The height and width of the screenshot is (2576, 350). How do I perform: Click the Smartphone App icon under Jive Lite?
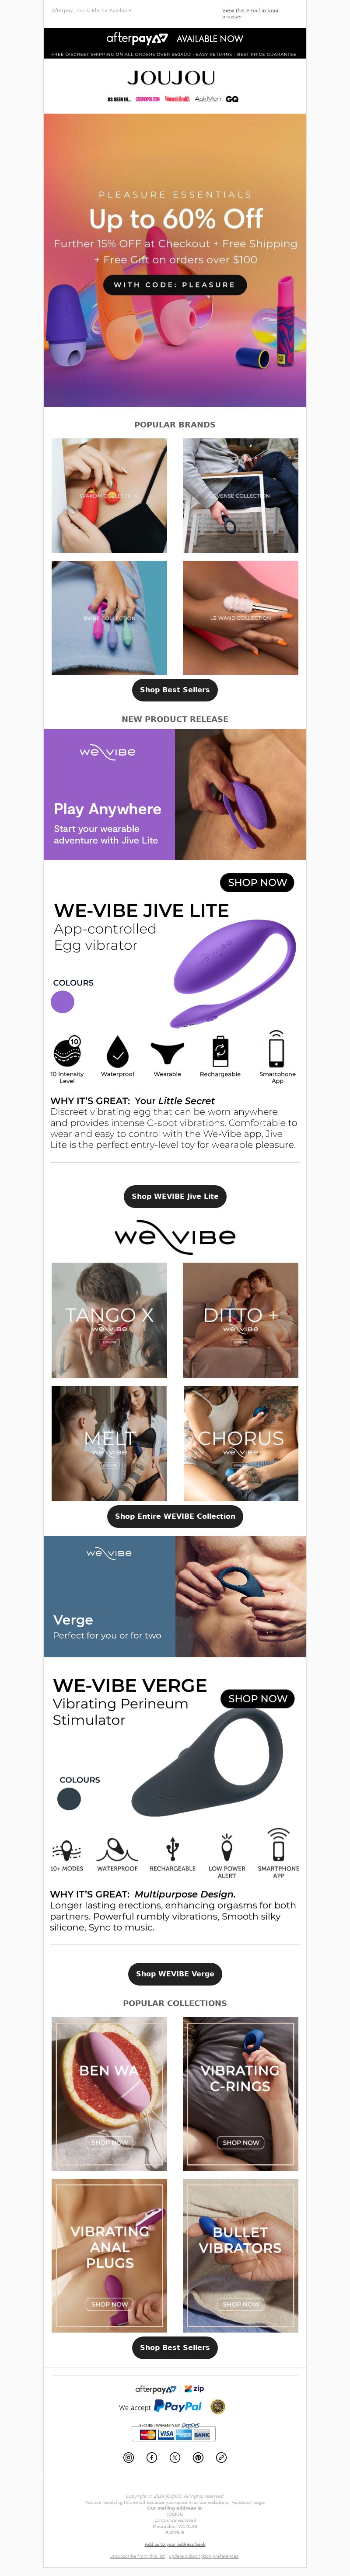click(x=277, y=1051)
